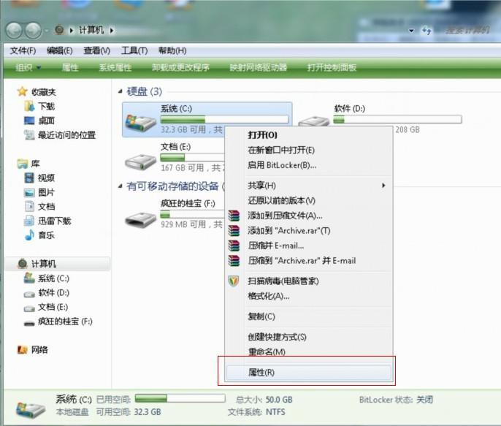Image resolution: width=501 pixels, height=426 pixels.
Task: Select the 库 library icon in sidebar
Action: 23,164
